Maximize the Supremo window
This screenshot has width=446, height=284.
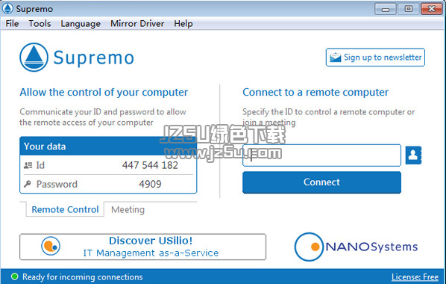tap(408, 9)
